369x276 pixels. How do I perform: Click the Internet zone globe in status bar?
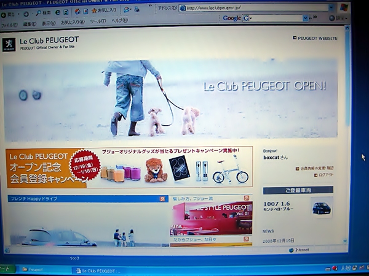click(292, 250)
